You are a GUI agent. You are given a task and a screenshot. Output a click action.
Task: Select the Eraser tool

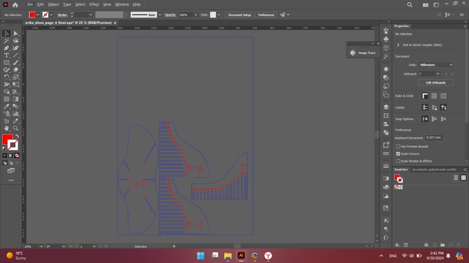point(16,70)
